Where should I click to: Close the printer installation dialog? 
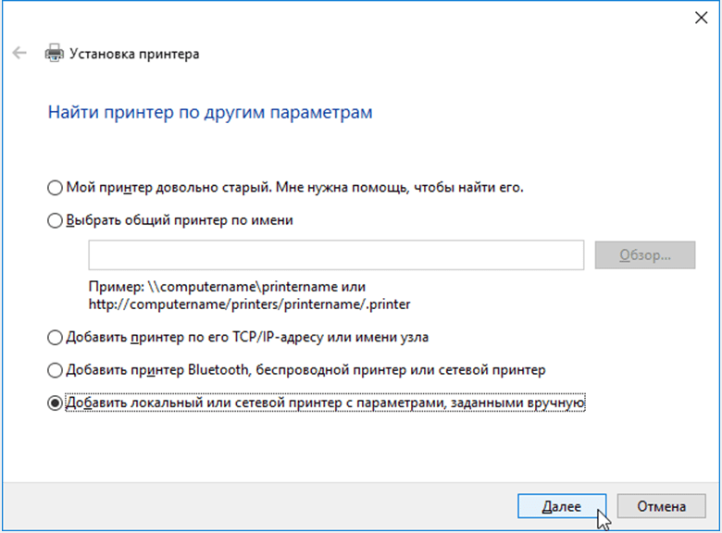[x=699, y=16]
